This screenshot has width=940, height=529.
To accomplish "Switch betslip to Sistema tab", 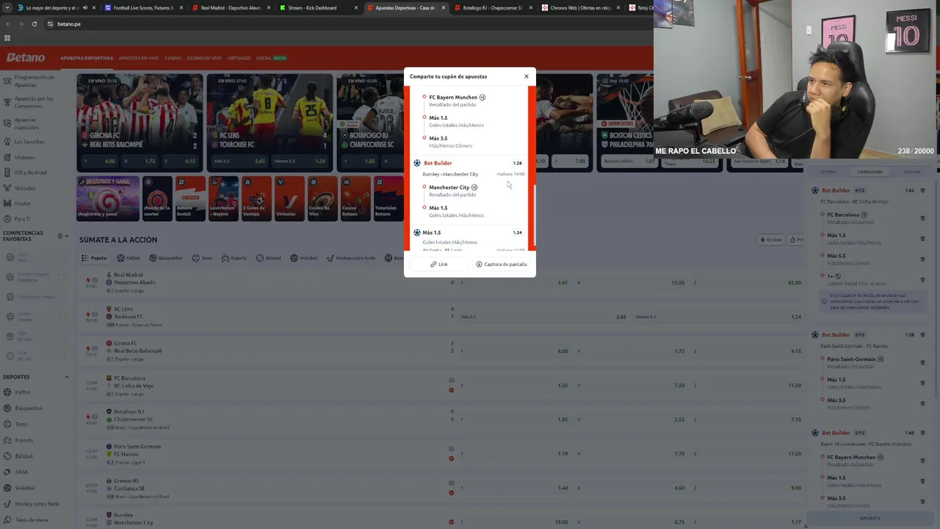I will click(912, 172).
